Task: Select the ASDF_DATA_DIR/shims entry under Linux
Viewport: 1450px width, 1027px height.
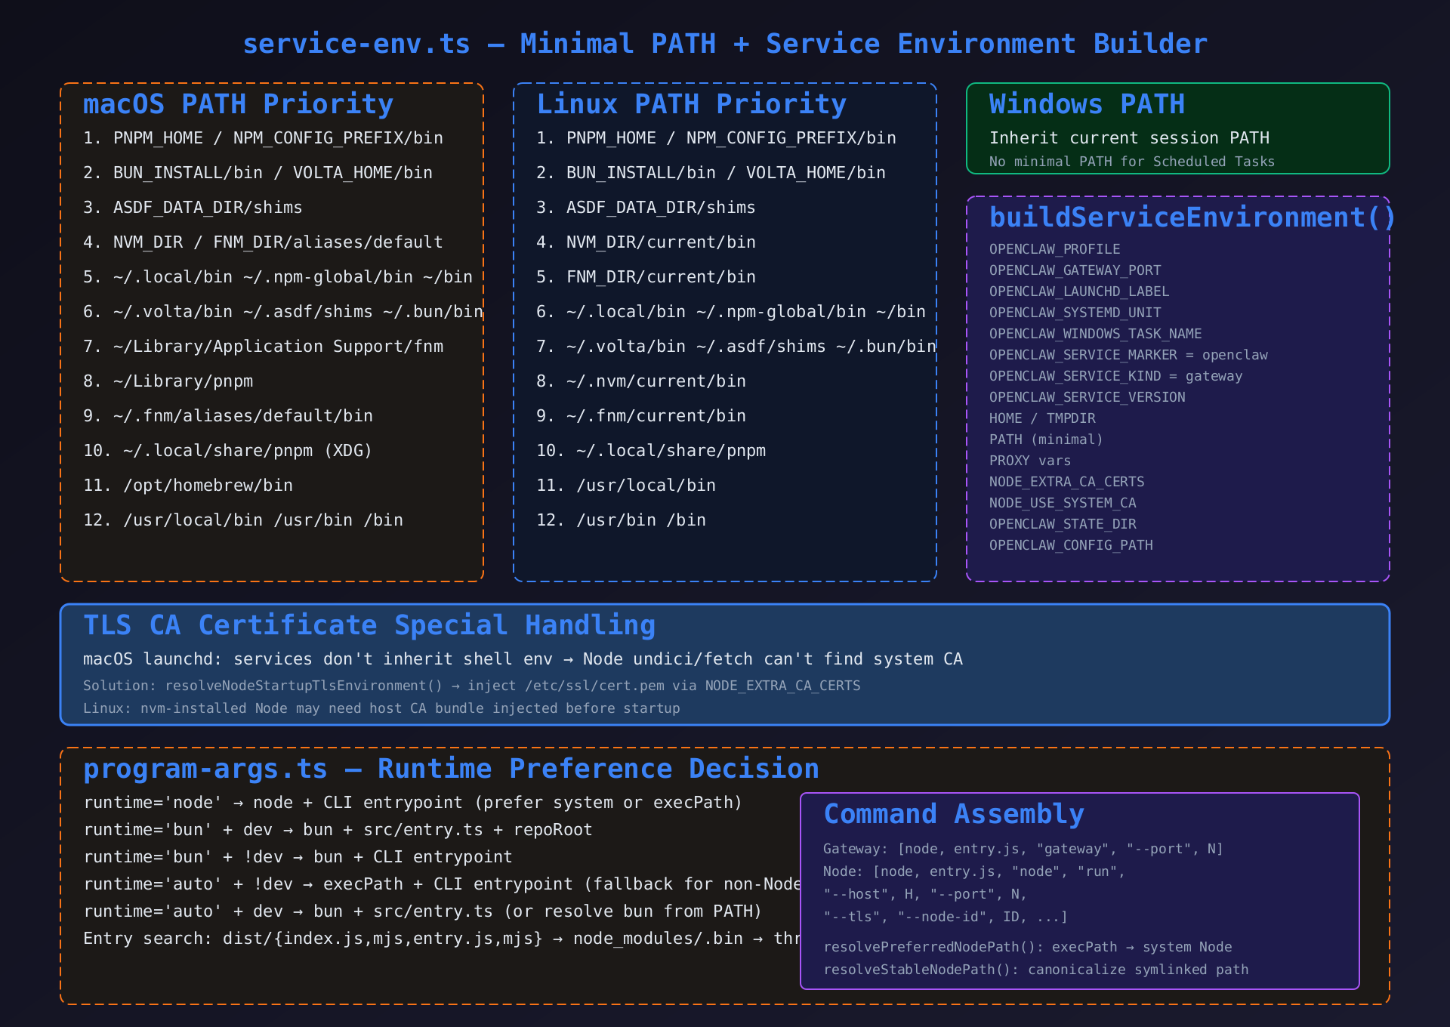Action: pos(646,208)
